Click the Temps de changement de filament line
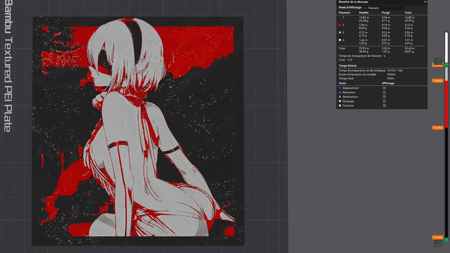Image resolution: width=450 pixels, height=253 pixels. [x=362, y=56]
